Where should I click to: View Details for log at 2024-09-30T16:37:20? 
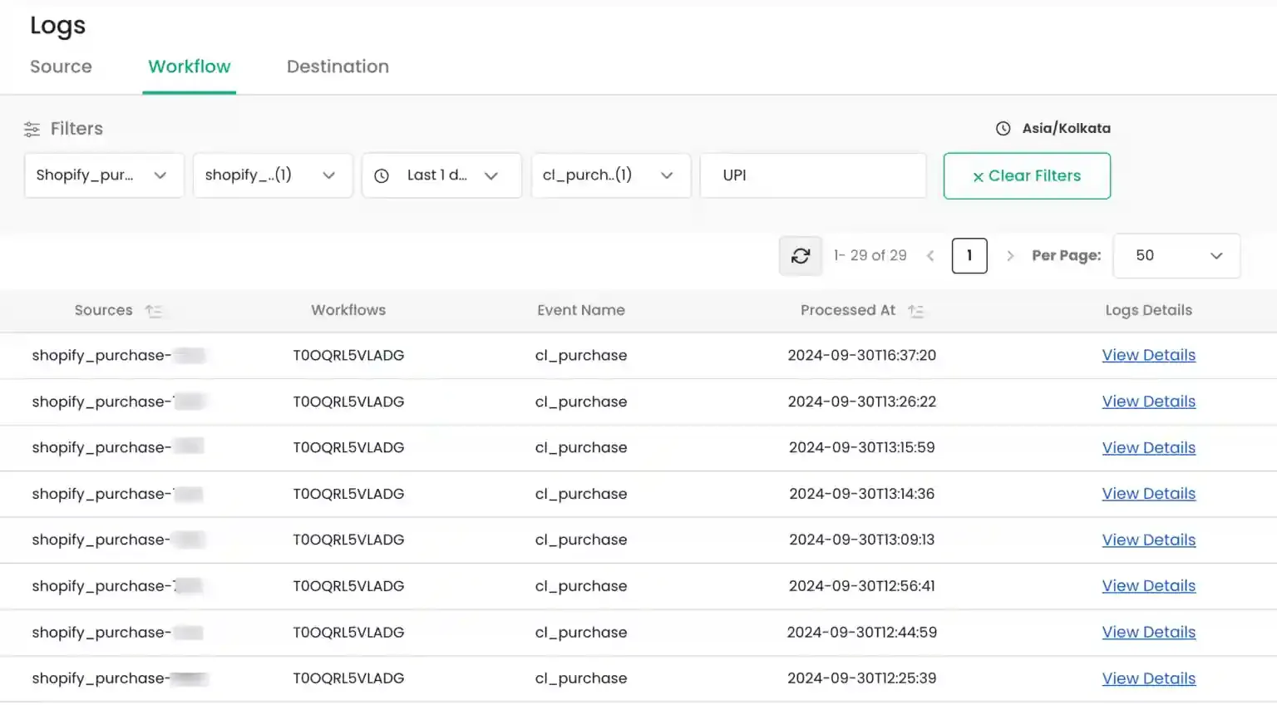click(x=1148, y=356)
